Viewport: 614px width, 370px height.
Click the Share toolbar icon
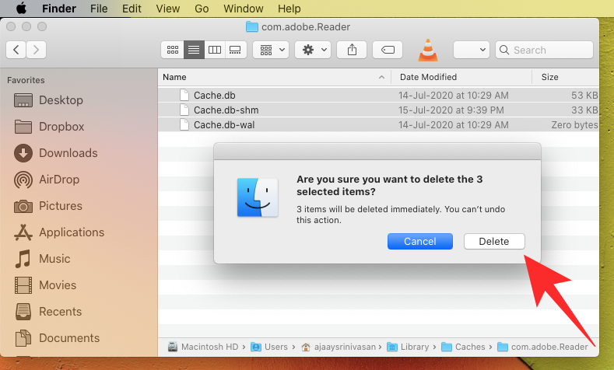[x=353, y=50]
